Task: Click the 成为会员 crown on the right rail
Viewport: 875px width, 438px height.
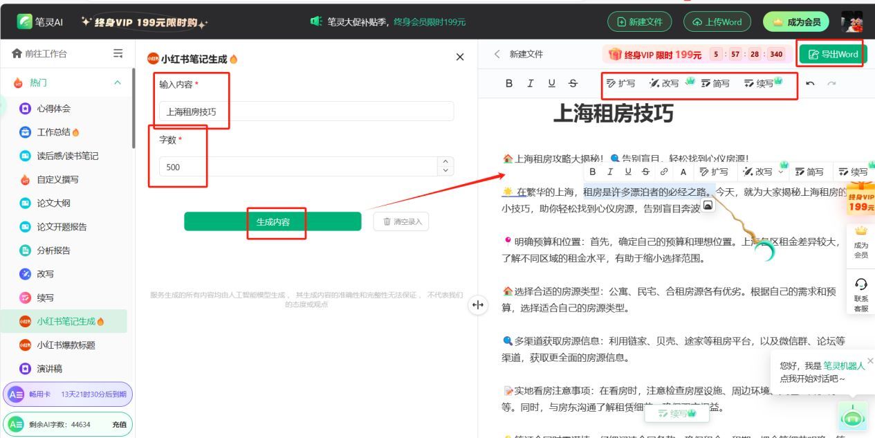Action: [861, 242]
